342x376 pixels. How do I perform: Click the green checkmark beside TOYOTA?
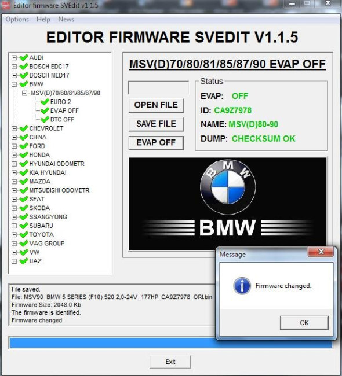point(24,234)
